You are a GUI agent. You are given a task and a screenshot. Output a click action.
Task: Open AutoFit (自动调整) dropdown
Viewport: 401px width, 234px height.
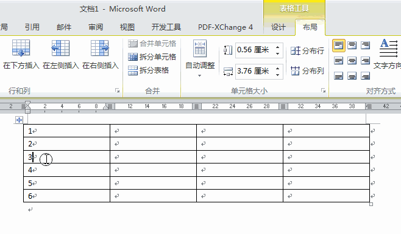point(200,59)
